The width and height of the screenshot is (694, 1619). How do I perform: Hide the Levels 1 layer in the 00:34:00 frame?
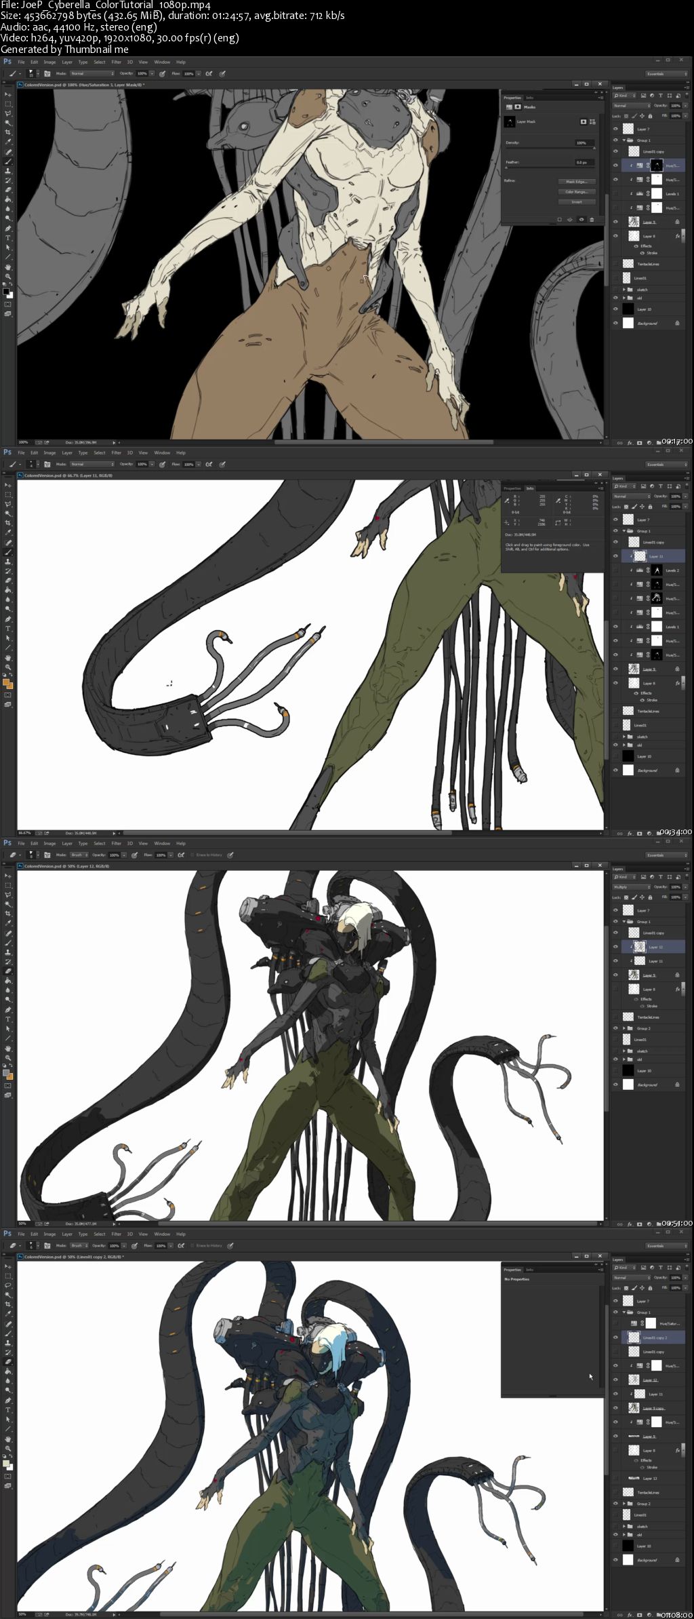point(616,627)
